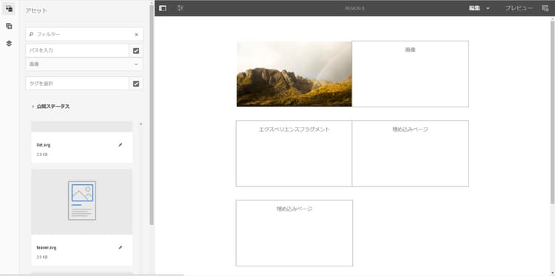The width and height of the screenshot is (555, 276).
Task: Edit teaser.svg using its pencil icon
Action: tap(121, 248)
